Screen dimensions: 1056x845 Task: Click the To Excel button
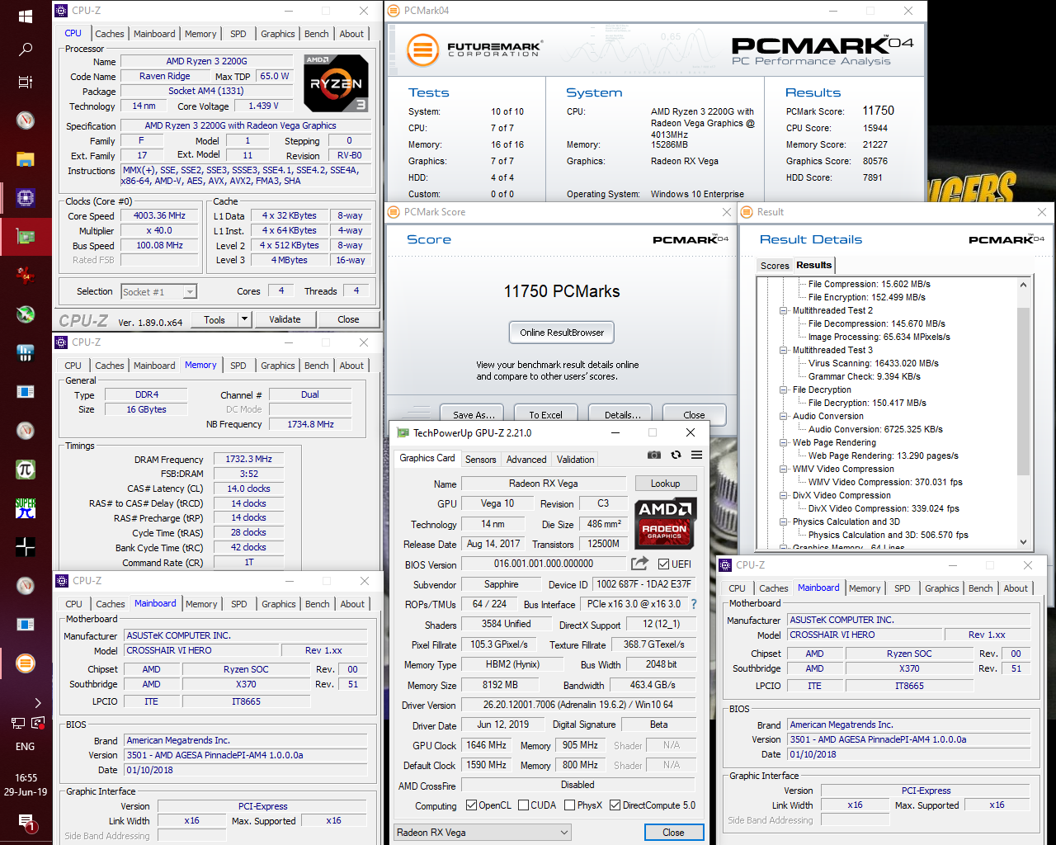545,415
